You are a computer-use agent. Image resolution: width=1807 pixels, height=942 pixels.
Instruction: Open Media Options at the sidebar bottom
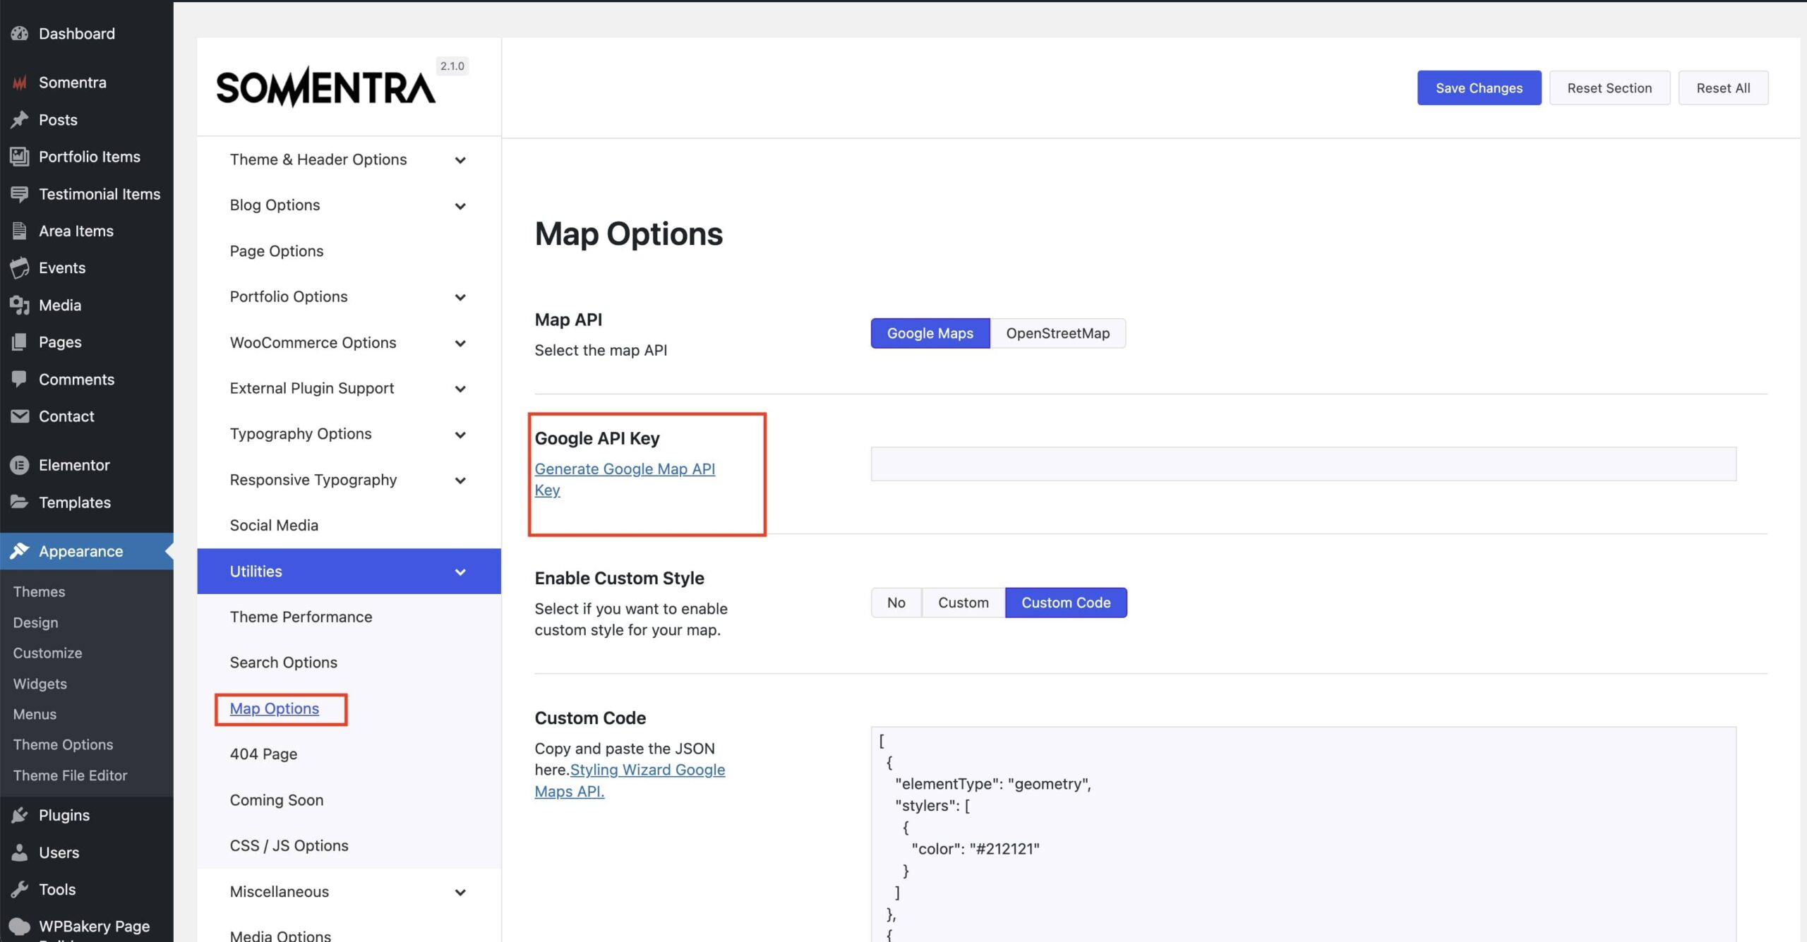280,936
